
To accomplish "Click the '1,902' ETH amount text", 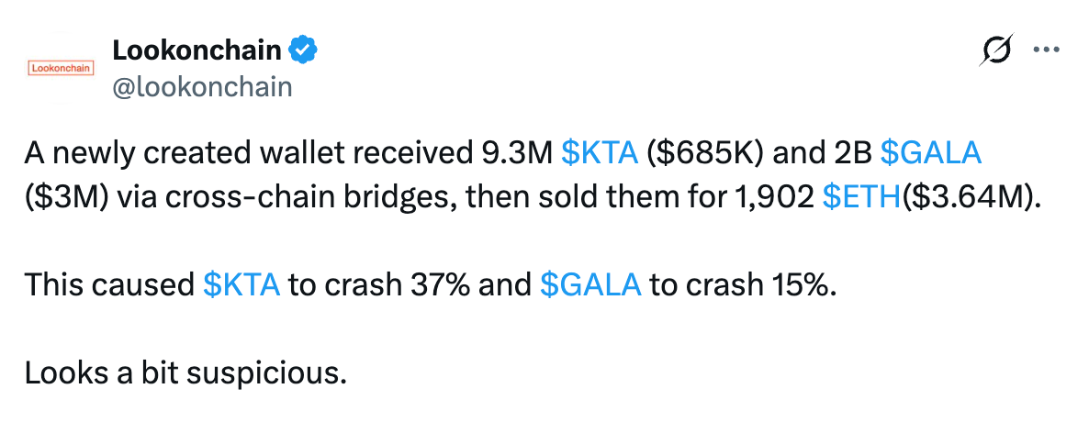I will coord(779,198).
